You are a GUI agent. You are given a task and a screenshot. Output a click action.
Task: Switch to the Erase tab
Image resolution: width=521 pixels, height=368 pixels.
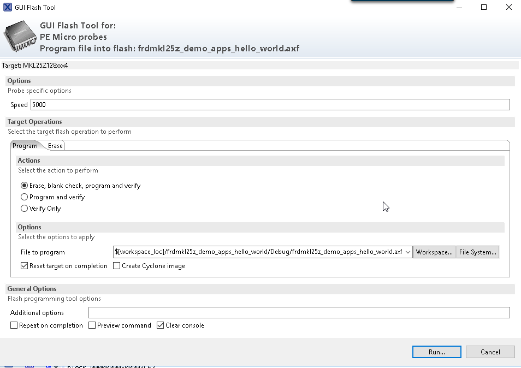(x=55, y=146)
